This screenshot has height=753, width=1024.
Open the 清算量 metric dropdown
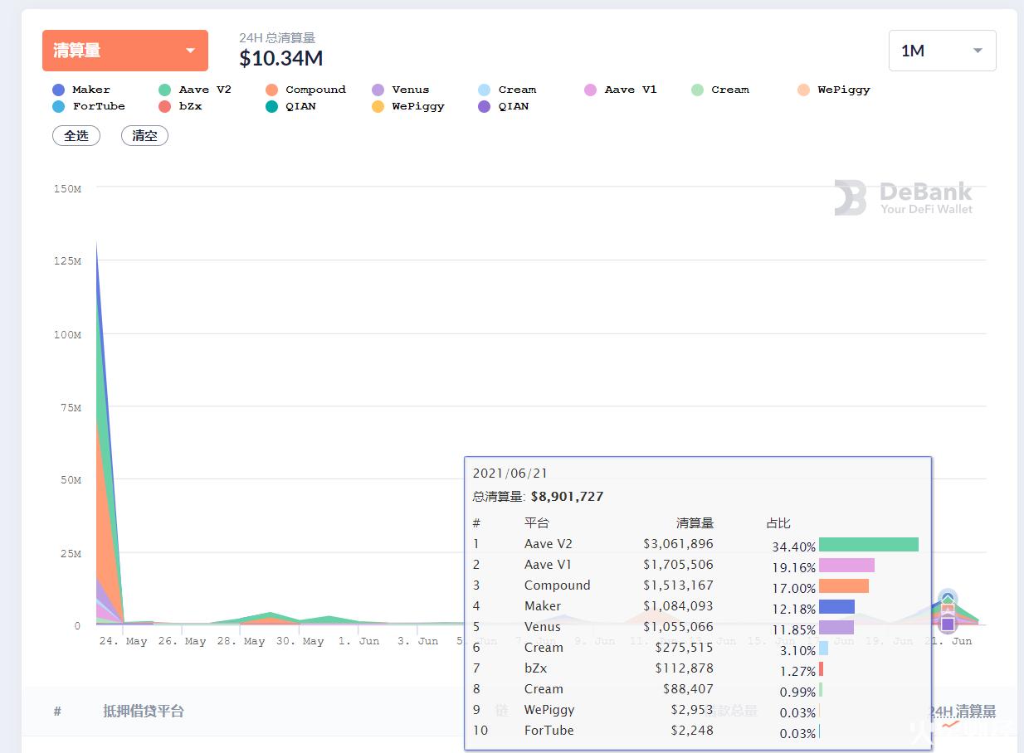tap(124, 51)
